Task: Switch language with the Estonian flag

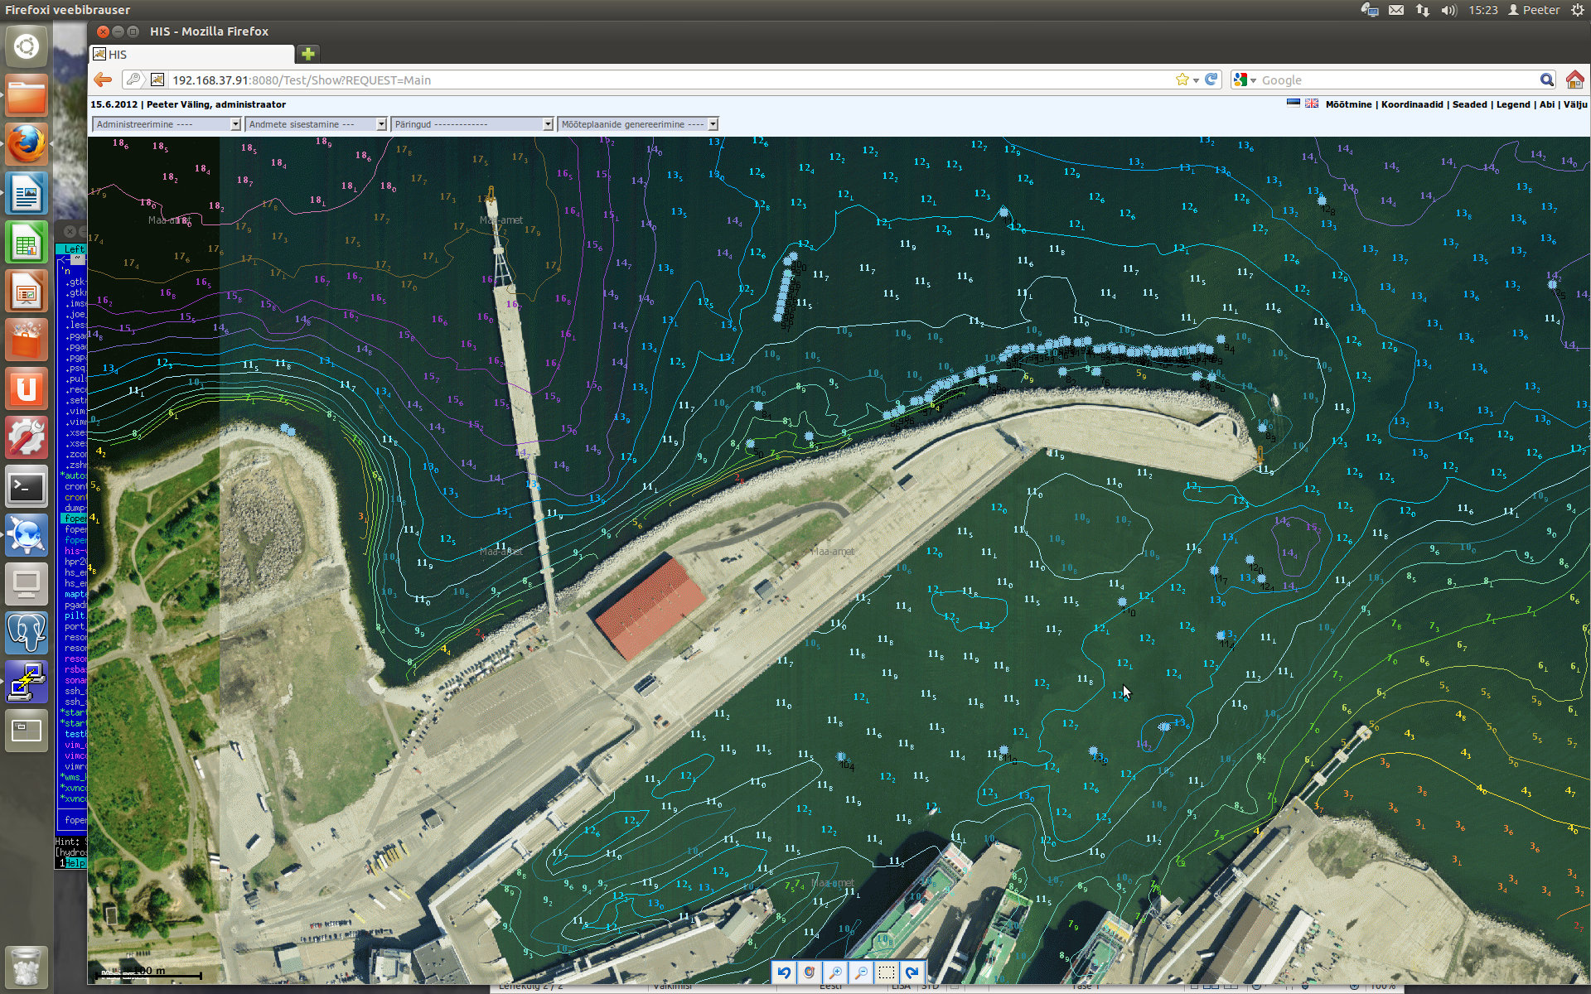Action: 1293,104
